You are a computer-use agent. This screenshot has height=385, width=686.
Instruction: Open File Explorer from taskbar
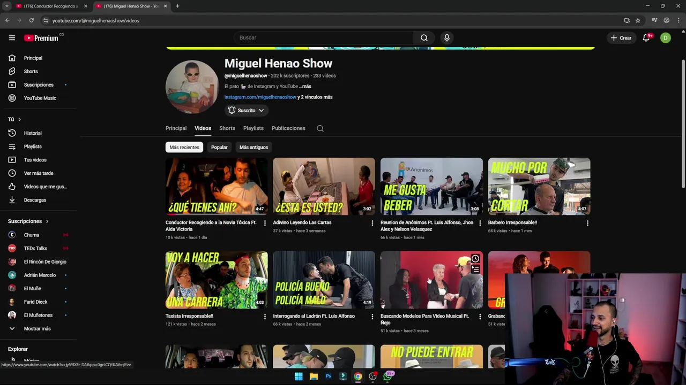314,376
